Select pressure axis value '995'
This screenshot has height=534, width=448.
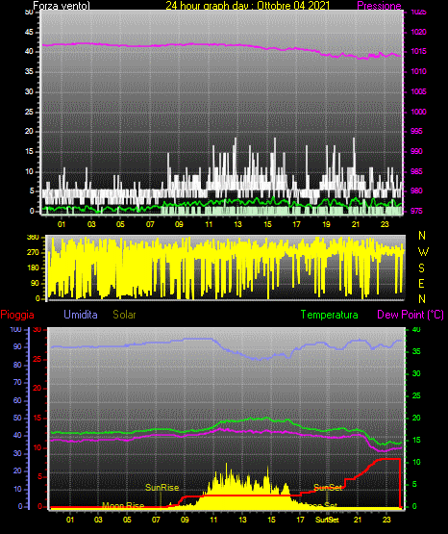(416, 131)
